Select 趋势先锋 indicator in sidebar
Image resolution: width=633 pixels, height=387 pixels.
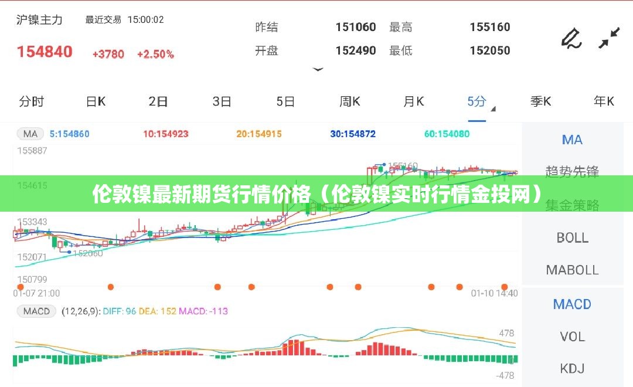pos(572,171)
